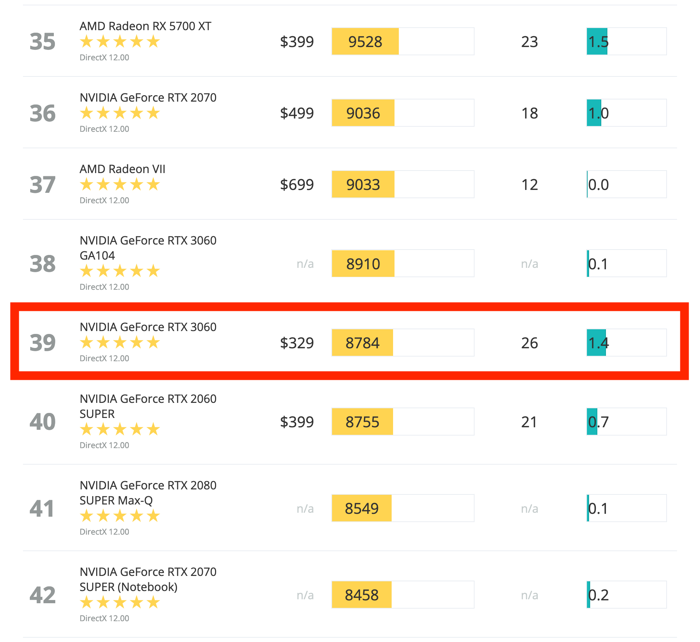Click the star rating under RTX 2070
The image size is (700, 642).
[x=120, y=113]
